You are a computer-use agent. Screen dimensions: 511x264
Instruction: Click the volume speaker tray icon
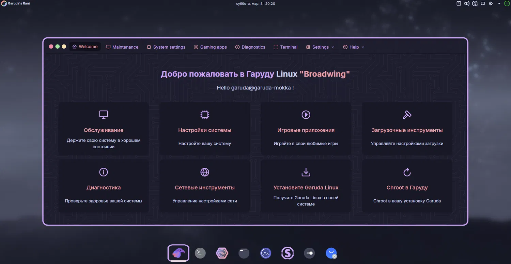click(467, 3)
